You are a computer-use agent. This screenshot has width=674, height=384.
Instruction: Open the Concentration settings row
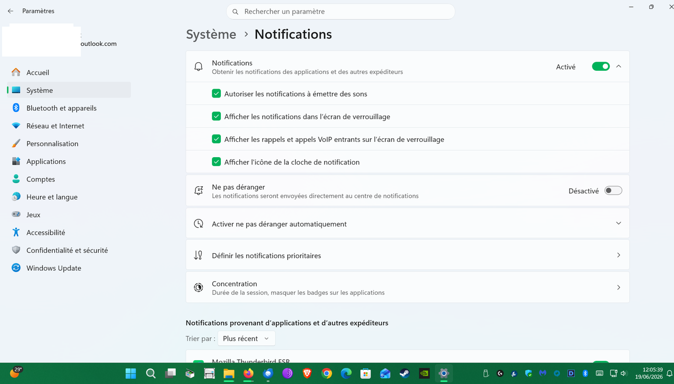[407, 287]
